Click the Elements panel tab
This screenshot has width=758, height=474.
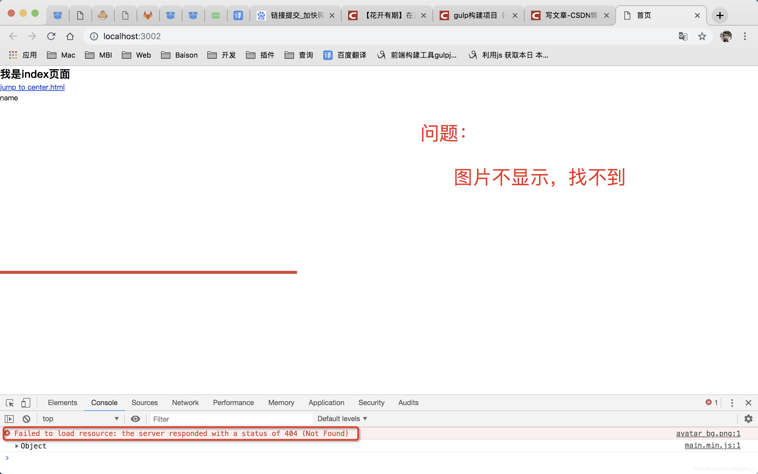pos(62,402)
